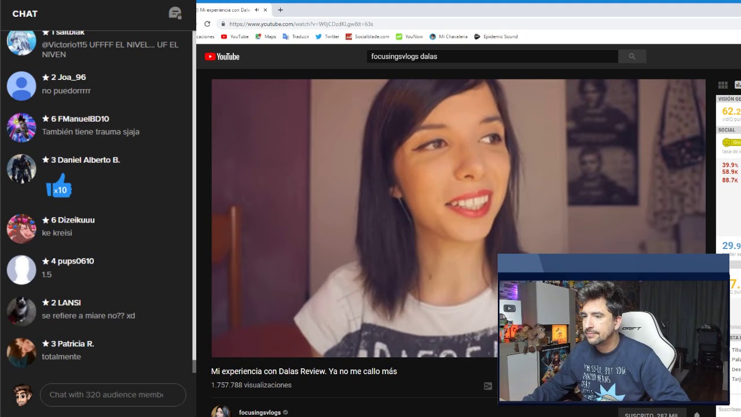Screen dimensions: 741x417
Task: Click Joa_96's avatar in chat
Action: [x=21, y=86]
